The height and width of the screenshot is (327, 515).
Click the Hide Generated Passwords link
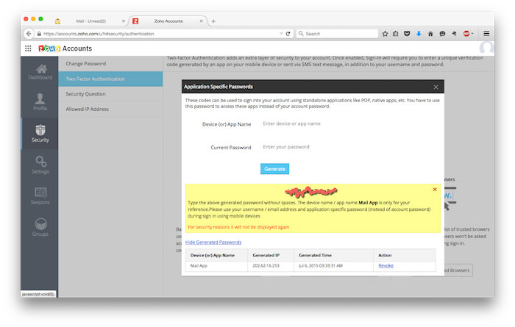point(213,242)
